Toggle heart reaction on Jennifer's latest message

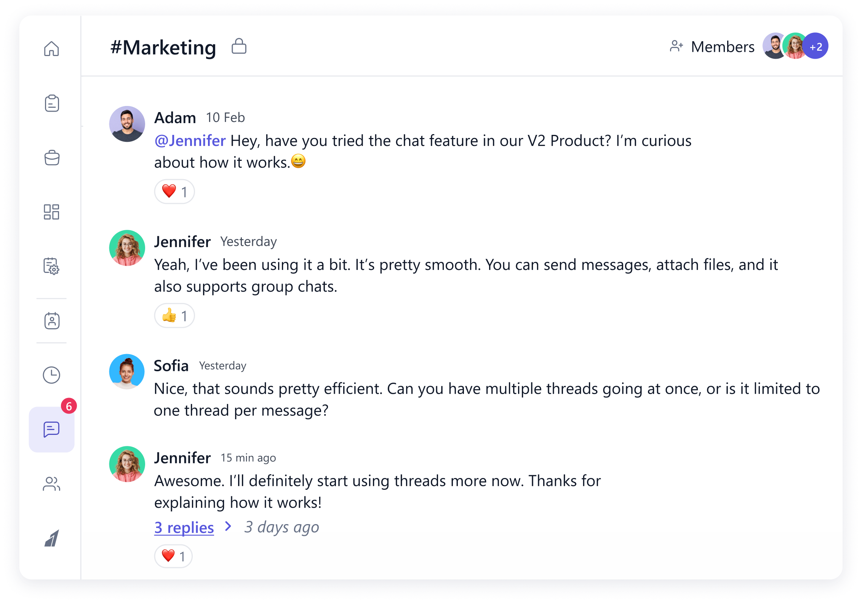[173, 556]
